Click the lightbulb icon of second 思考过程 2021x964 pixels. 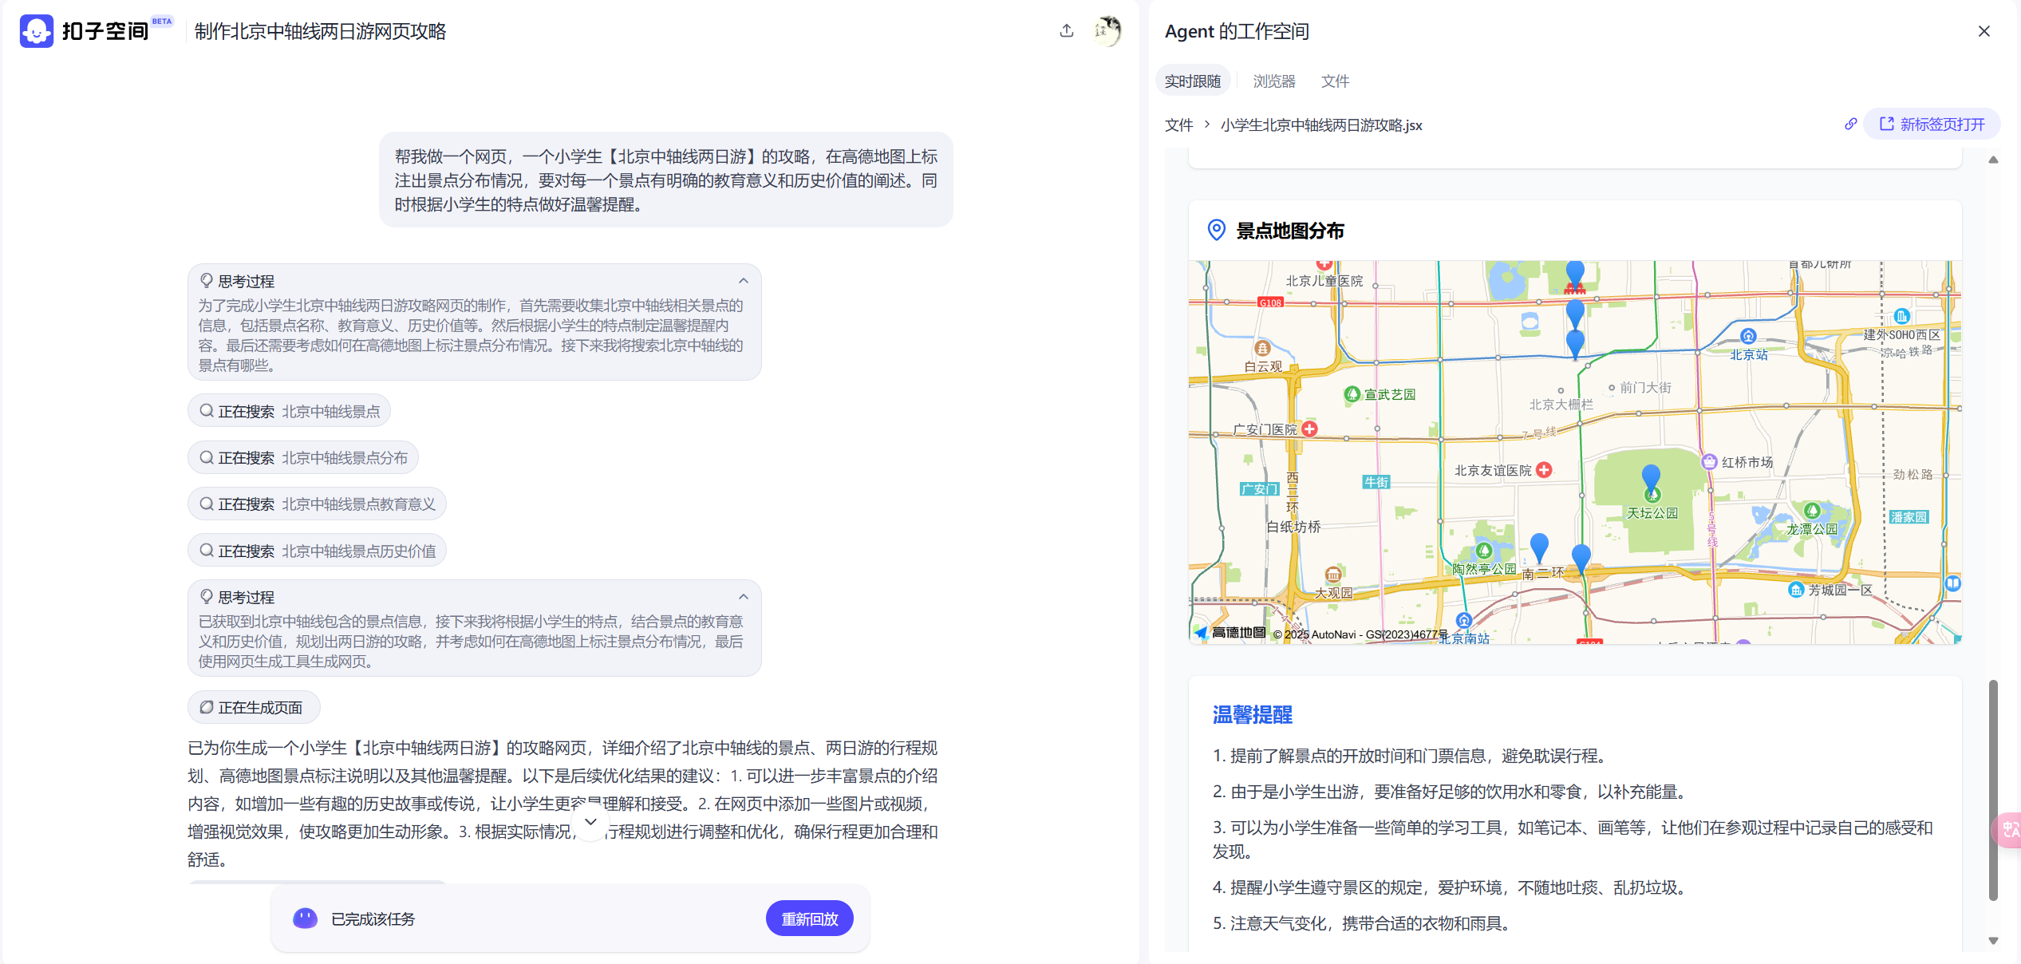(x=207, y=597)
